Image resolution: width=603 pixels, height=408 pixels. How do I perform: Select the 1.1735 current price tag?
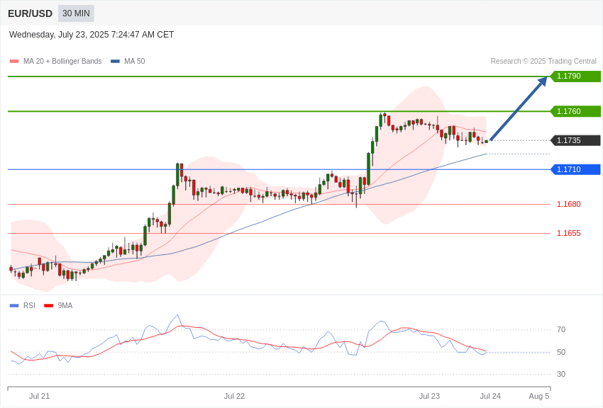pos(576,140)
